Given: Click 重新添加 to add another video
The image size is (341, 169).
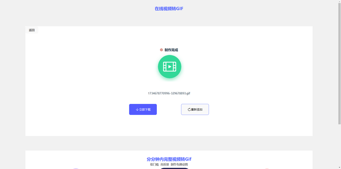Looking at the screenshot, I should [x=195, y=109].
